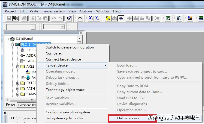Click the Save and compile icon

(15, 18)
